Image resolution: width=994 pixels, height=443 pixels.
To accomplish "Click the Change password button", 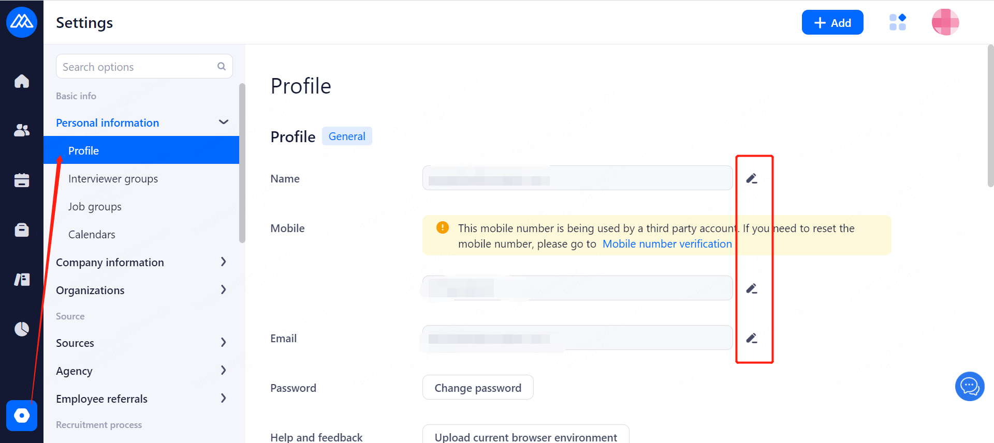I will click(x=477, y=388).
